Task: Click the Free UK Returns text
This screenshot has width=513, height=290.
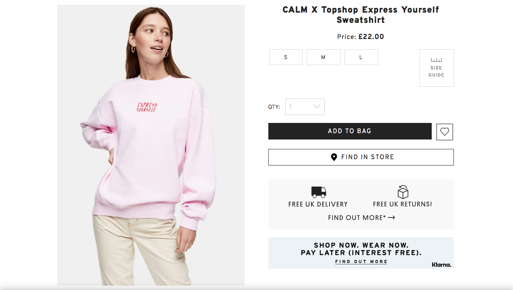Action: pos(403,204)
